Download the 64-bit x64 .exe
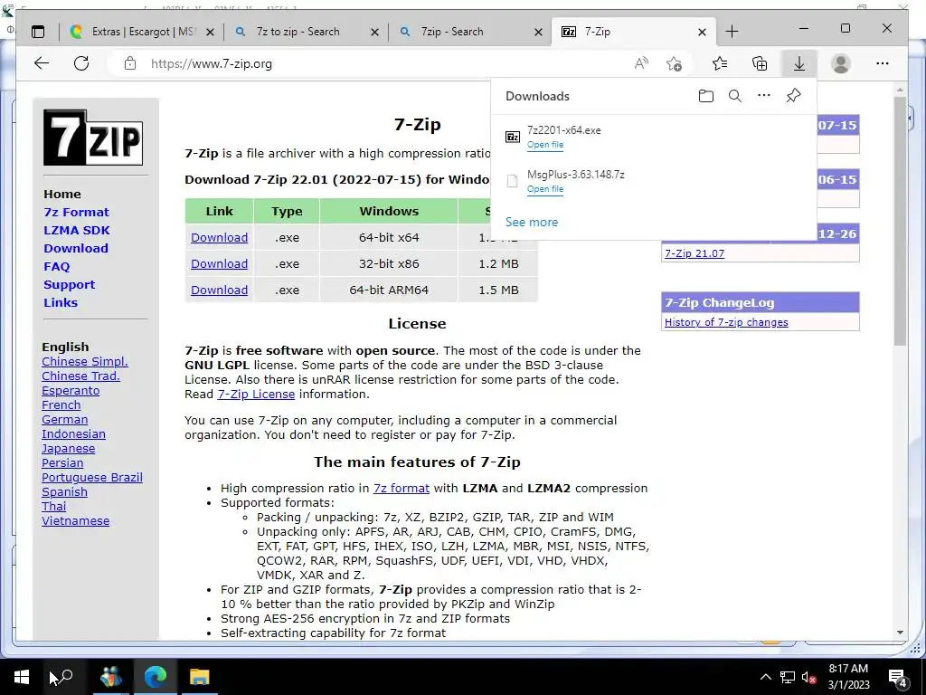The height and width of the screenshot is (695, 926). pos(219,238)
